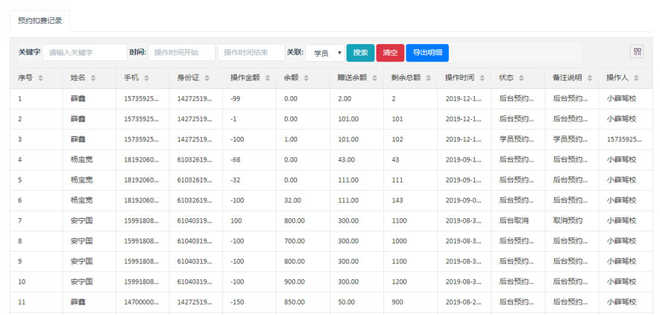
Task: Sort by 操作时间 column sort arrows
Action: click(482, 78)
